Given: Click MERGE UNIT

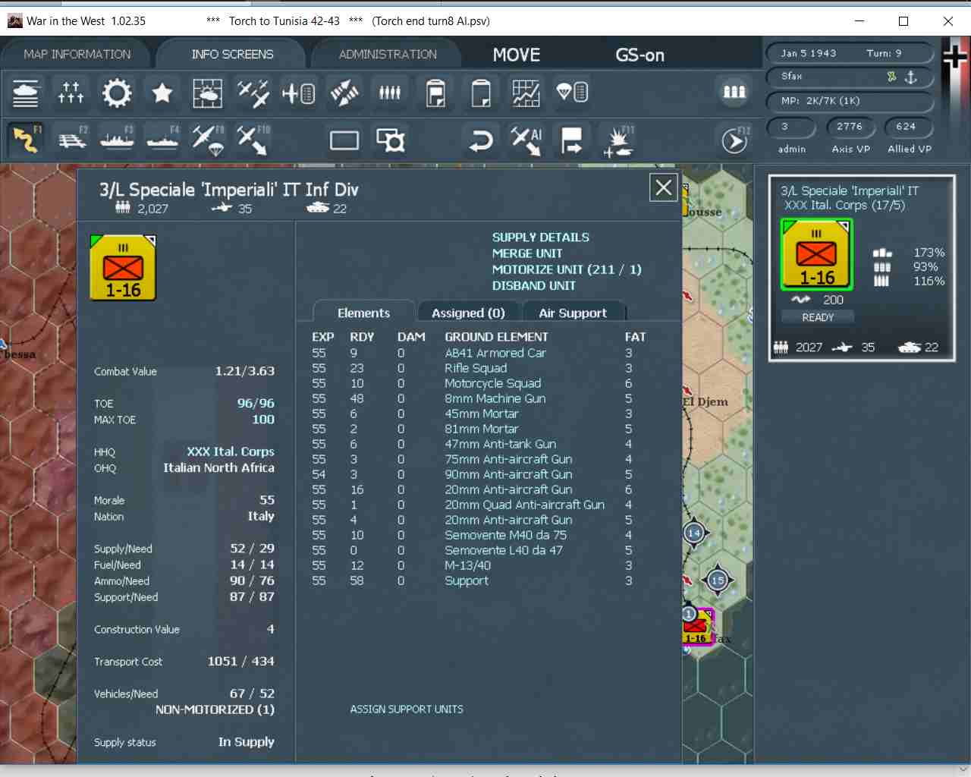Looking at the screenshot, I should (x=527, y=253).
